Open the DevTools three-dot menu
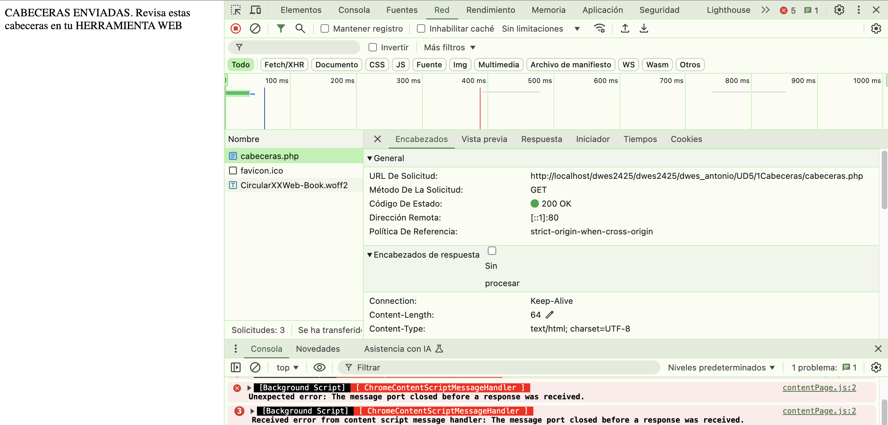888x425 pixels. tap(858, 10)
